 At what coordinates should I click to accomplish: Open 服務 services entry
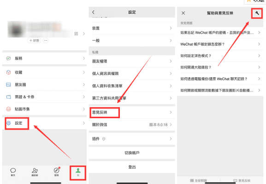click(44, 58)
